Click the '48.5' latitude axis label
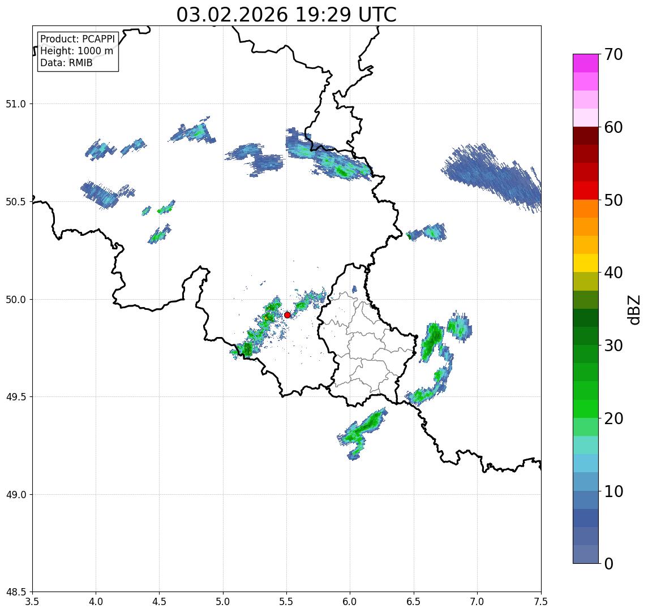 (16, 592)
